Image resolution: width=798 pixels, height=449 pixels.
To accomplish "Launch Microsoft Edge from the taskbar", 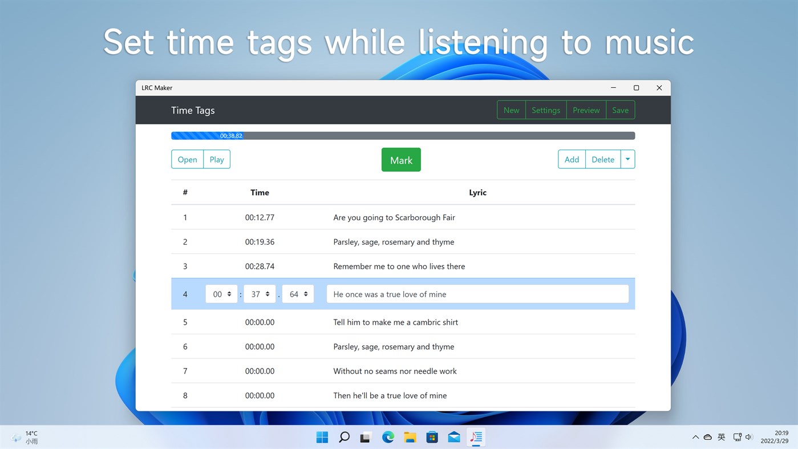I will (x=388, y=437).
